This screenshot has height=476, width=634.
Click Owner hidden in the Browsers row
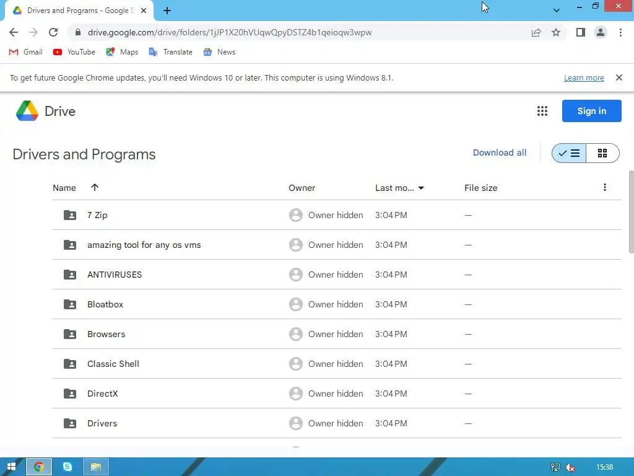(336, 334)
